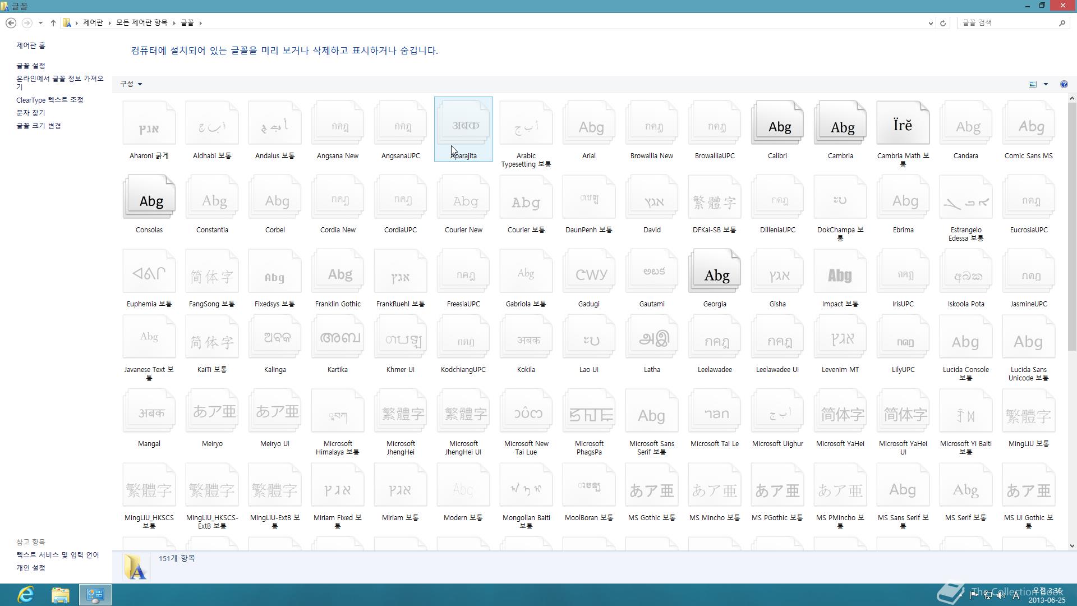1077x606 pixels.
Task: Select the DFKai-SB font icon
Action: point(714,197)
